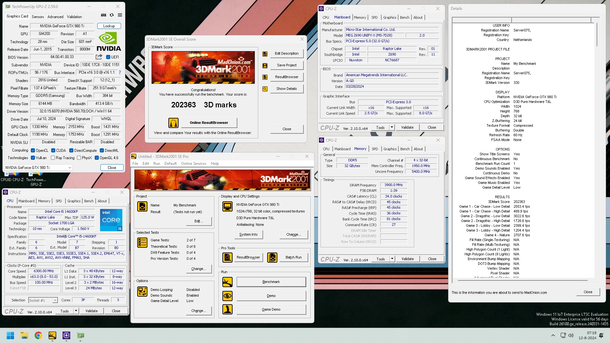Toggle the Vulkan checkbox

[x=33, y=158]
